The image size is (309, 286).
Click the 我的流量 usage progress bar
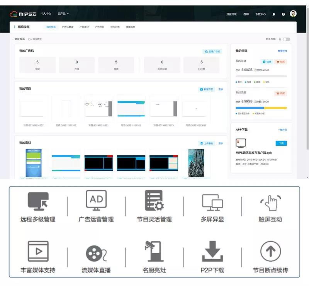[261, 108]
